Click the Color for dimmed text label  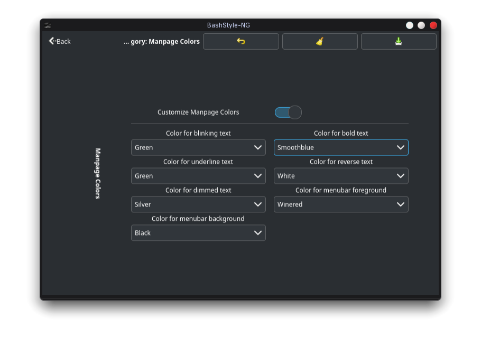pyautogui.click(x=198, y=190)
